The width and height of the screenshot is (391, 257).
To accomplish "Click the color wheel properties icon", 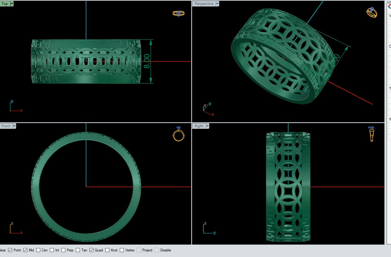I will (x=389, y=6).
